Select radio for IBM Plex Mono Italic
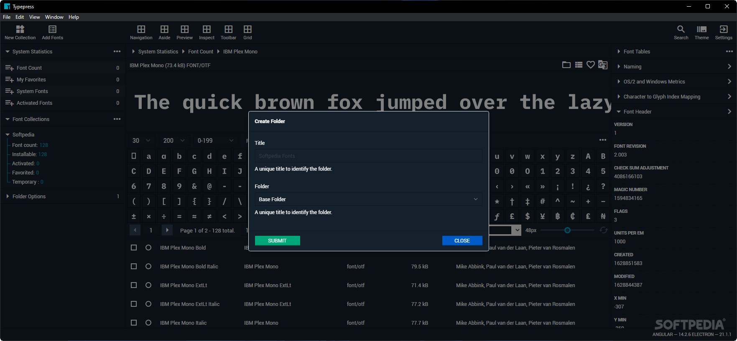Screen dimensions: 737x341 coord(148,323)
